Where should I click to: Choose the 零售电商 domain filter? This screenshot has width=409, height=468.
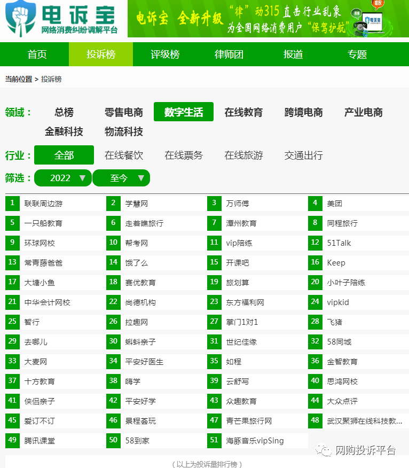click(124, 112)
